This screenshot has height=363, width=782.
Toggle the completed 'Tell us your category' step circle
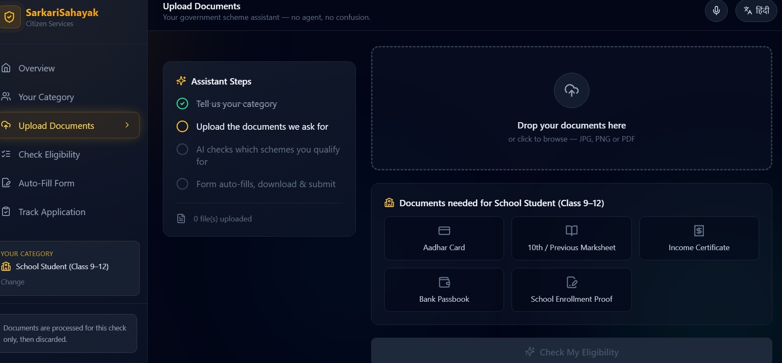tap(182, 104)
